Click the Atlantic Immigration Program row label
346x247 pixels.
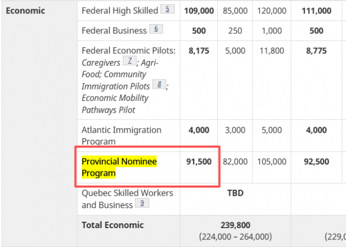(121, 135)
